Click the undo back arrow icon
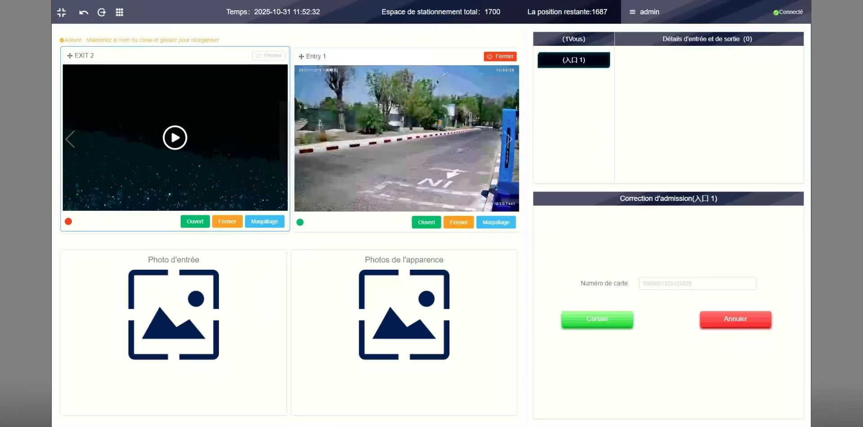Screen dimensions: 863x427 (x=84, y=12)
